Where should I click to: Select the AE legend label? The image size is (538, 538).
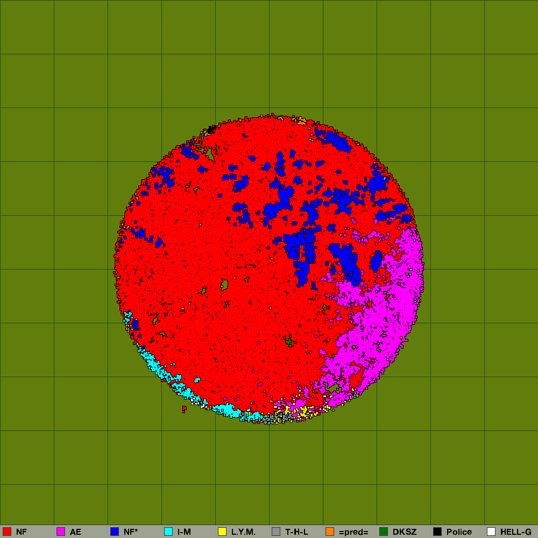tap(75, 532)
